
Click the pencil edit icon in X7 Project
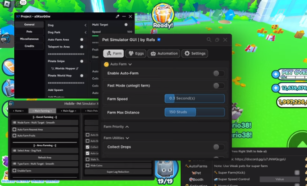[117, 16]
